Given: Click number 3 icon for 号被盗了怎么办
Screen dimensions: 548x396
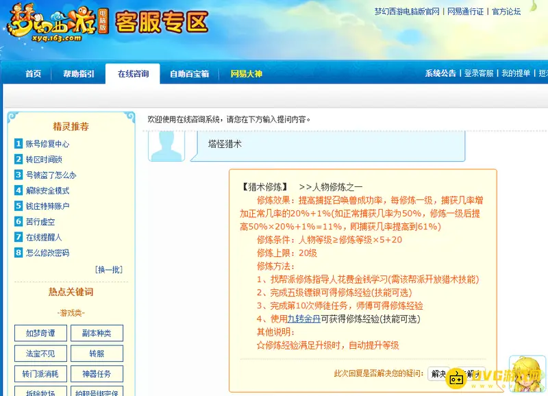Looking at the screenshot, I should tap(18, 175).
